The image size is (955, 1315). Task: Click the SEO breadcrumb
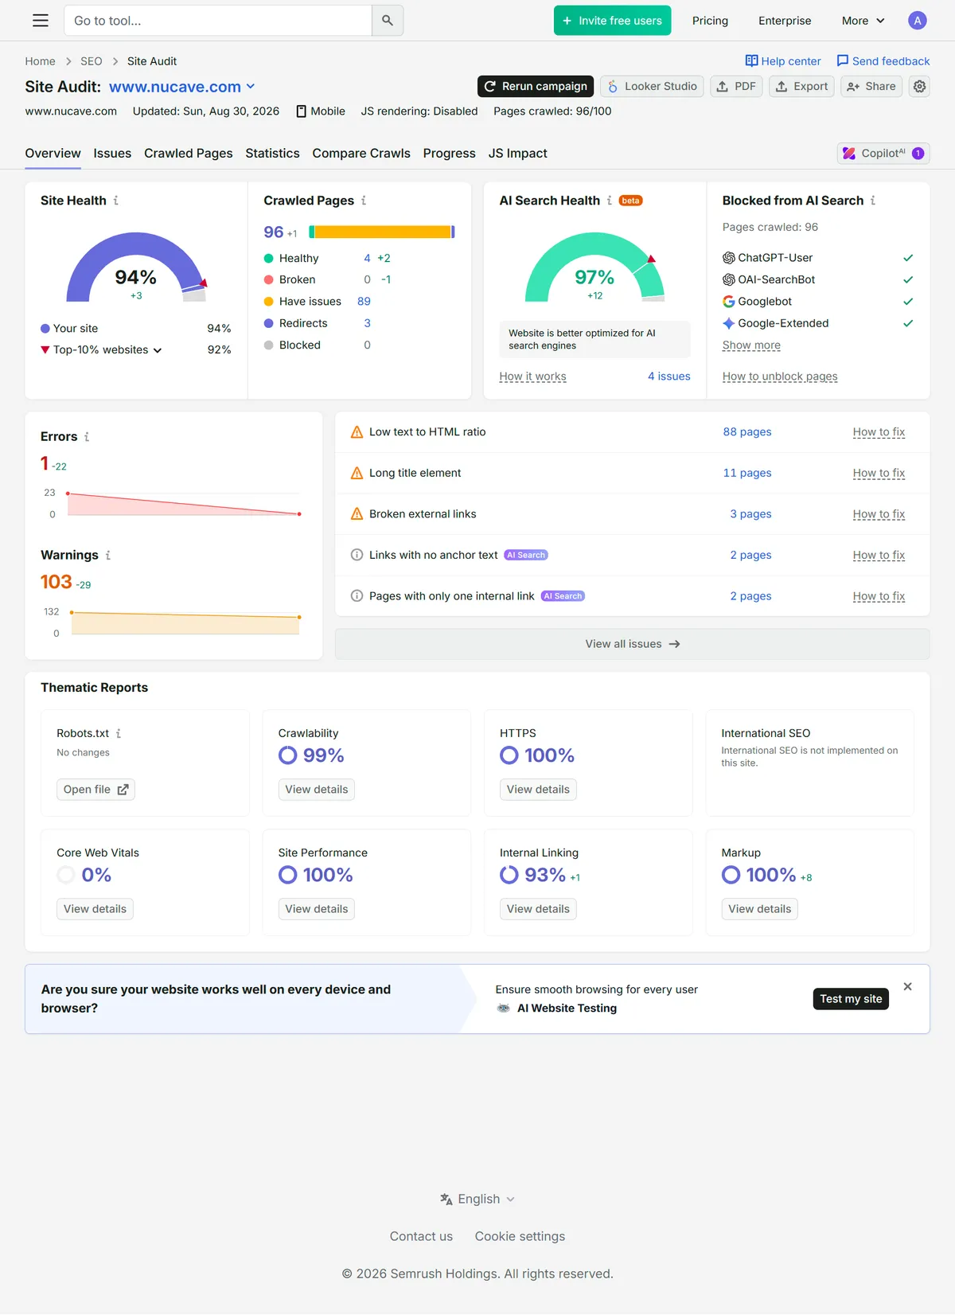[x=92, y=61]
